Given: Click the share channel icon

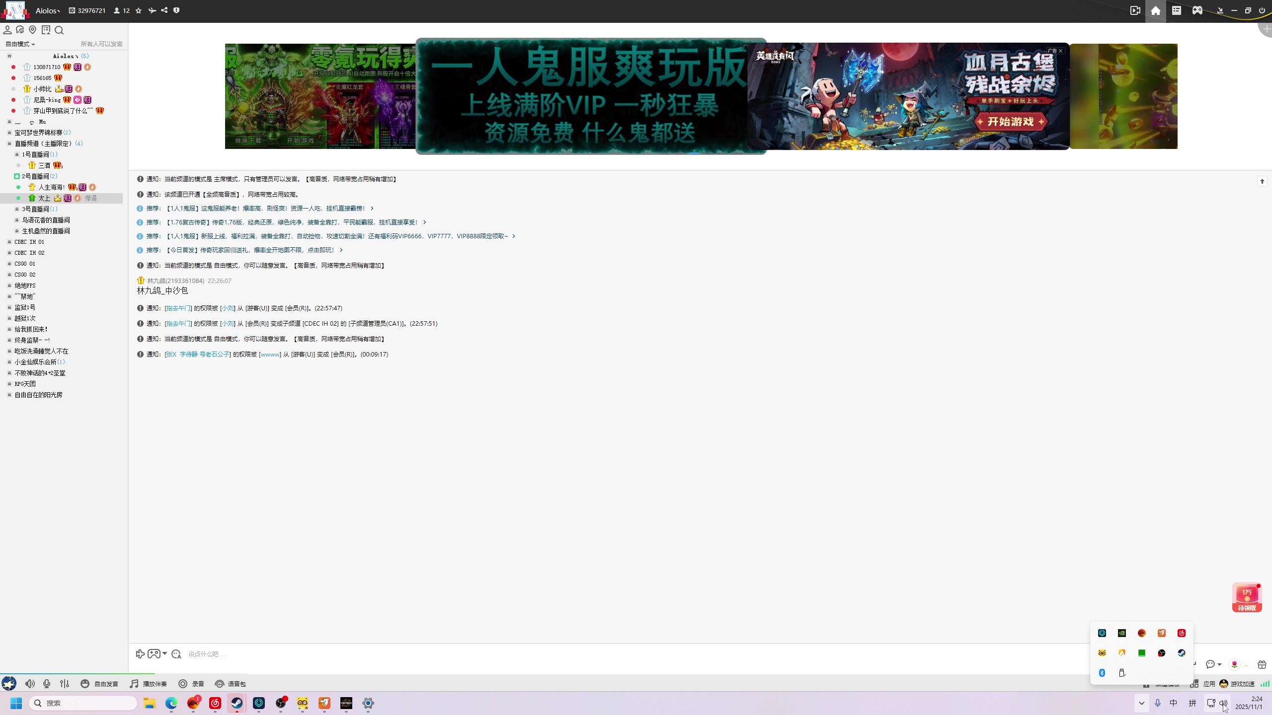Looking at the screenshot, I should coord(164,10).
